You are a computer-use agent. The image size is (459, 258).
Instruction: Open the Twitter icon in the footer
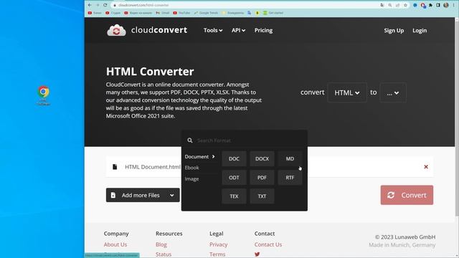pos(257,254)
